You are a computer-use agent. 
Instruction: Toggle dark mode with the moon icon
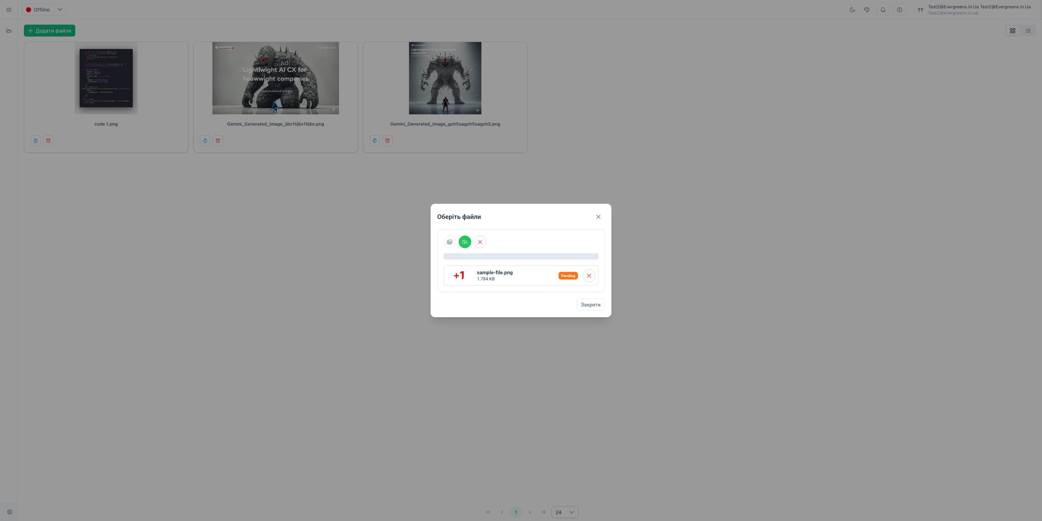pos(852,9)
